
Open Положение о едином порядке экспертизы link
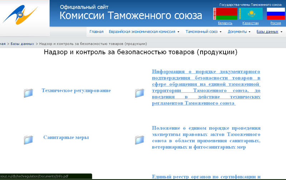pyautogui.click(x=206, y=138)
